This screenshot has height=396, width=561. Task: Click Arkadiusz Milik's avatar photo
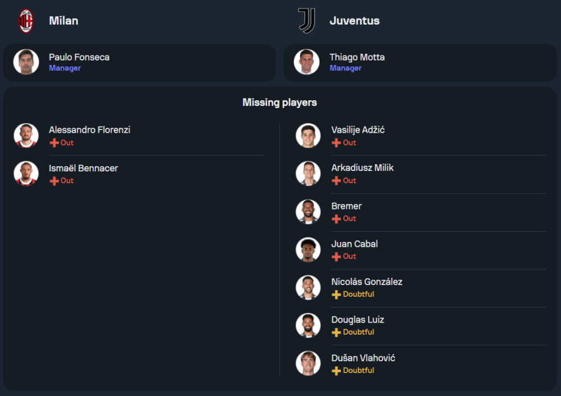click(308, 174)
